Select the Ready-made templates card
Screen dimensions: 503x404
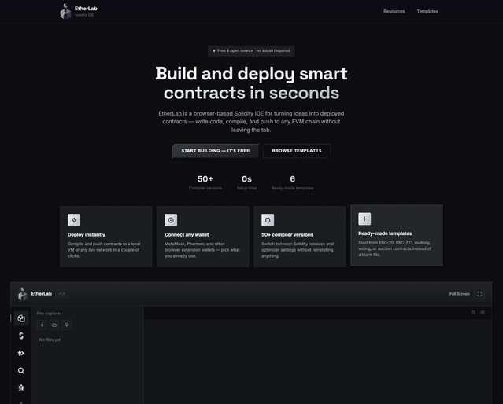tap(397, 235)
